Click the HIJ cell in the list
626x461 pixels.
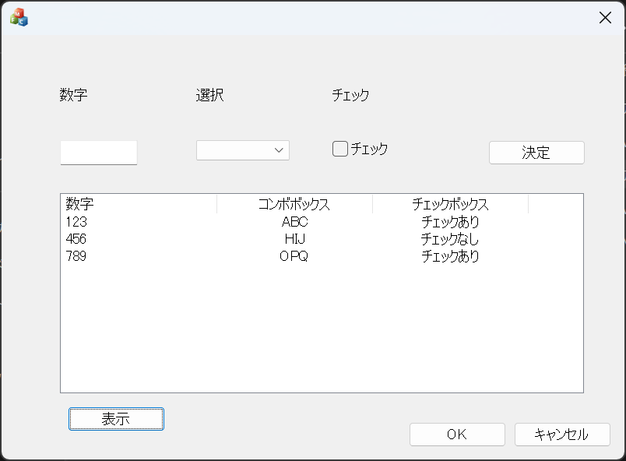pos(294,239)
